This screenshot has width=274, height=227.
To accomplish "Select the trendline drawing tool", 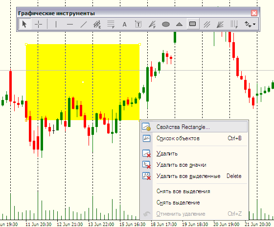I will coord(84,24).
